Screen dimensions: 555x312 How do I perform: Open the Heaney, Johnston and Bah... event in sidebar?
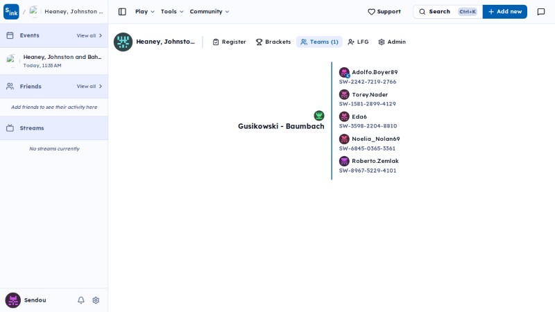(54, 61)
